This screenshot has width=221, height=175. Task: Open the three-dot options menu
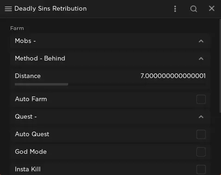pyautogui.click(x=175, y=9)
